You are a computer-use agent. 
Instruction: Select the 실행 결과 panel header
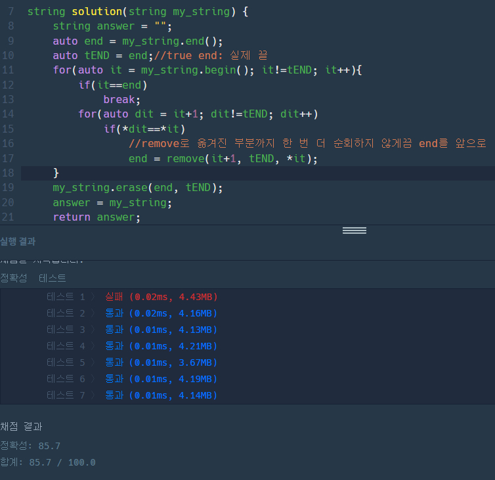tap(18, 242)
